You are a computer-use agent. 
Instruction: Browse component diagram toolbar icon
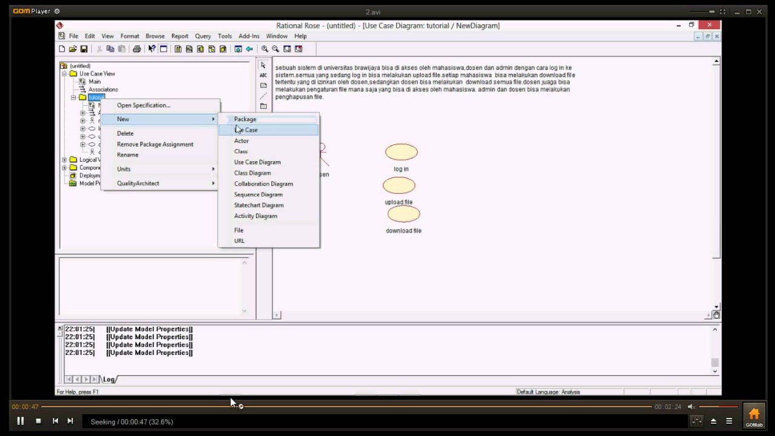pos(200,49)
